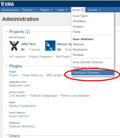Open the Mtours rocket project avatar

(x=50, y=46)
